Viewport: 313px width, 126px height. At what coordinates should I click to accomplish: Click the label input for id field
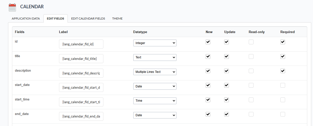(x=81, y=44)
